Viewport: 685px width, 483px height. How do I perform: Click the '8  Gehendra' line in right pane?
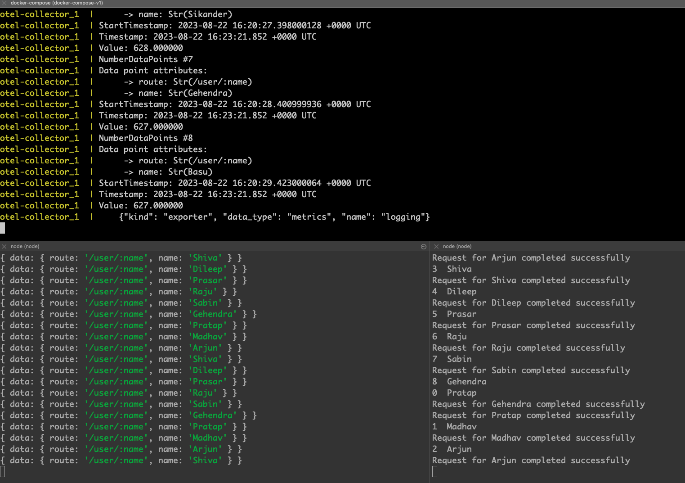click(459, 381)
